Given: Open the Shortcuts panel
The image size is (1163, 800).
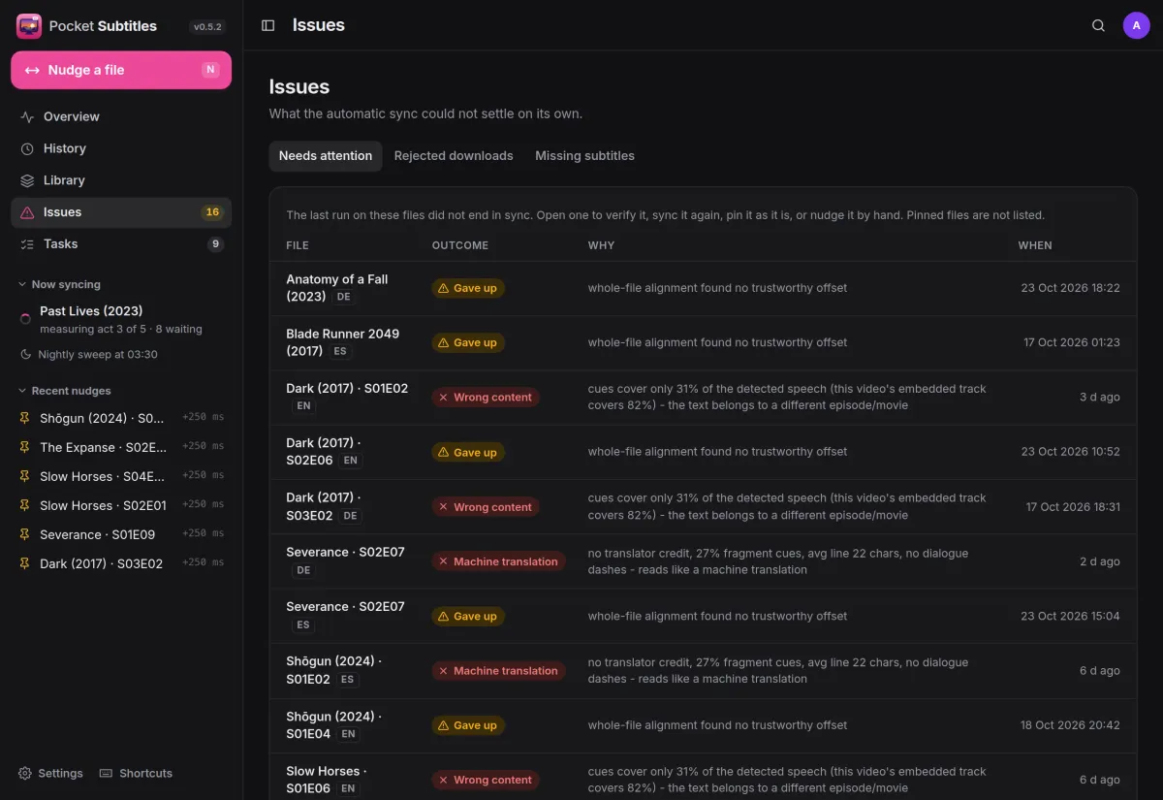Looking at the screenshot, I should [136, 773].
